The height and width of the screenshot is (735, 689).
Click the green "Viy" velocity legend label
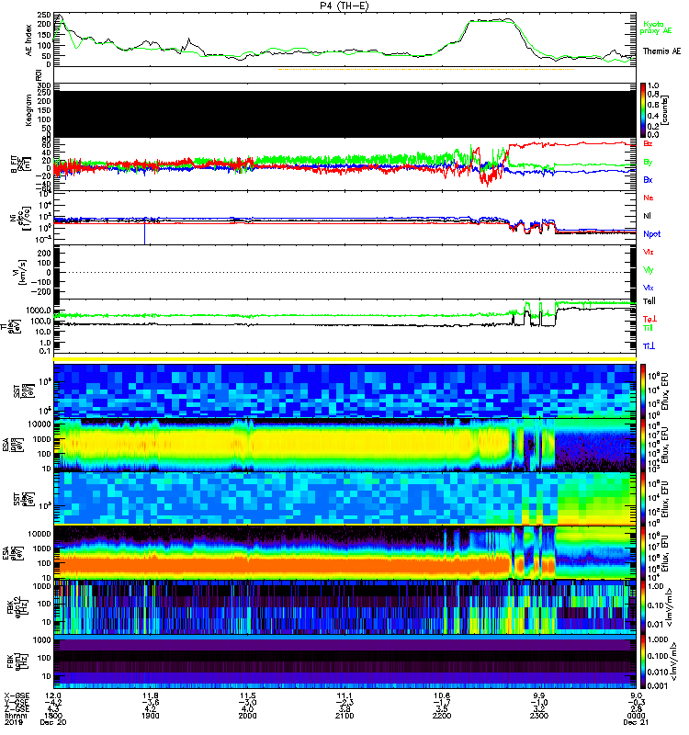pos(649,270)
